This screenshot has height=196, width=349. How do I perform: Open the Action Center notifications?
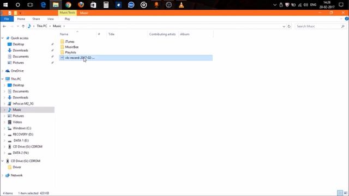click(x=341, y=5)
